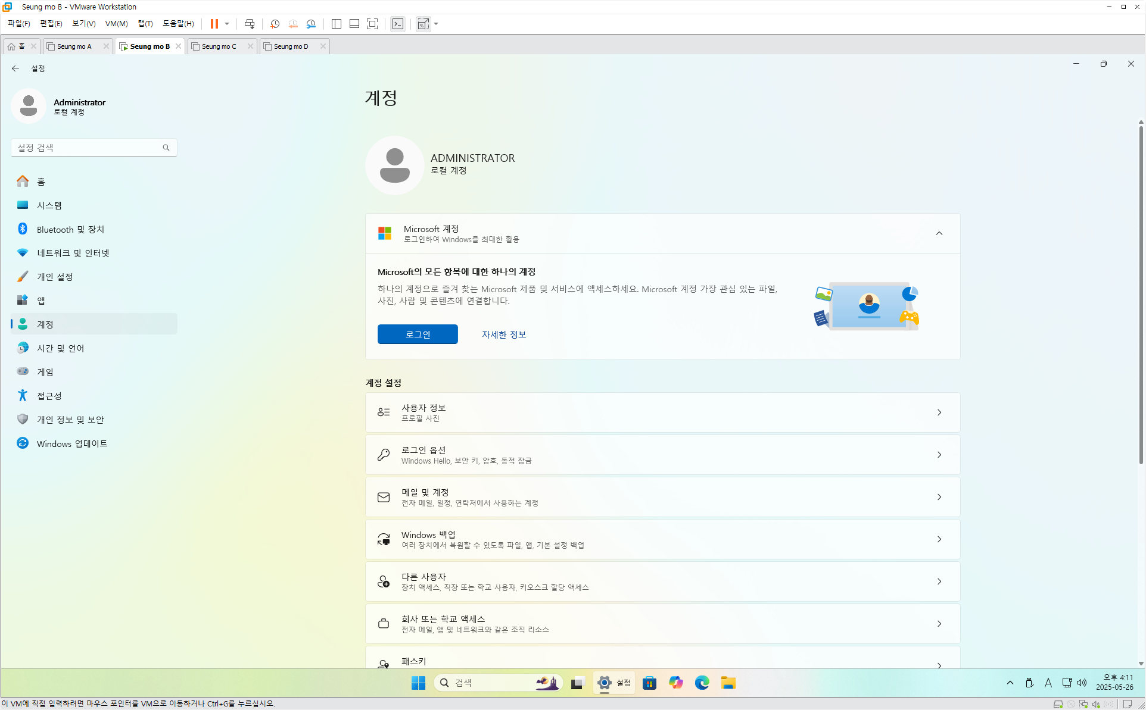Click the blue 로그인 button

(x=418, y=334)
